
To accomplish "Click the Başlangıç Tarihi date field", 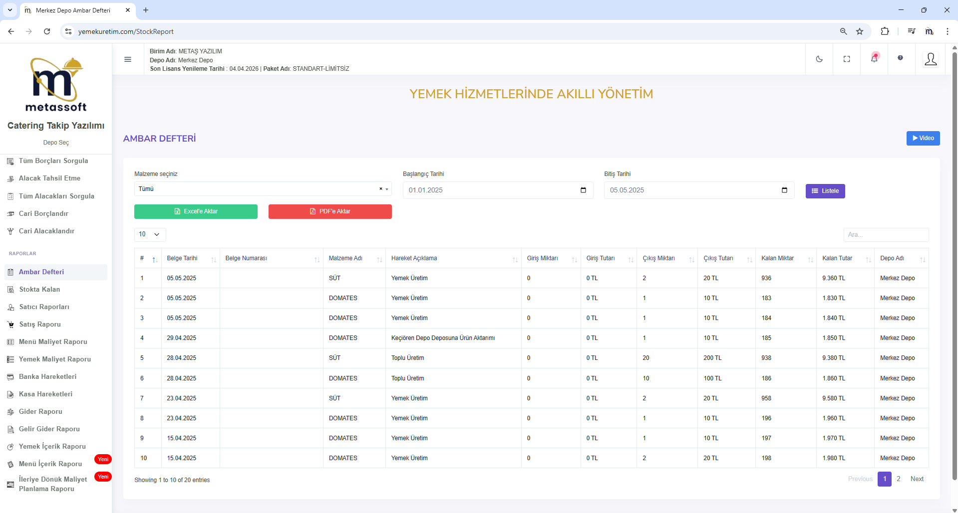I will (x=498, y=190).
